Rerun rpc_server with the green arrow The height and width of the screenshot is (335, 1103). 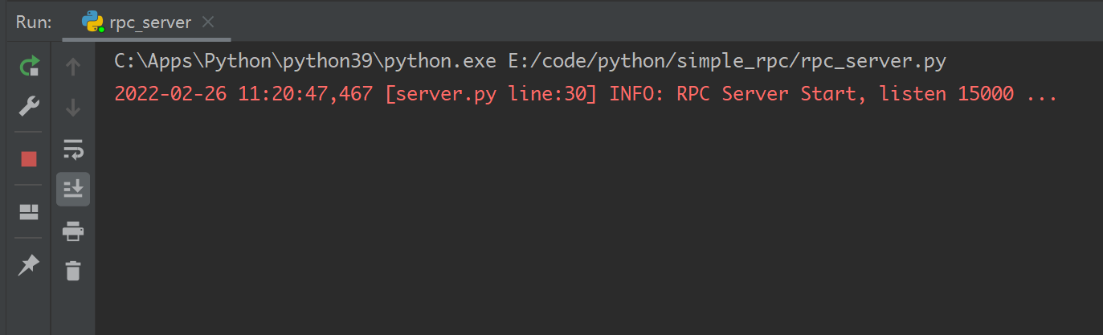(x=29, y=66)
